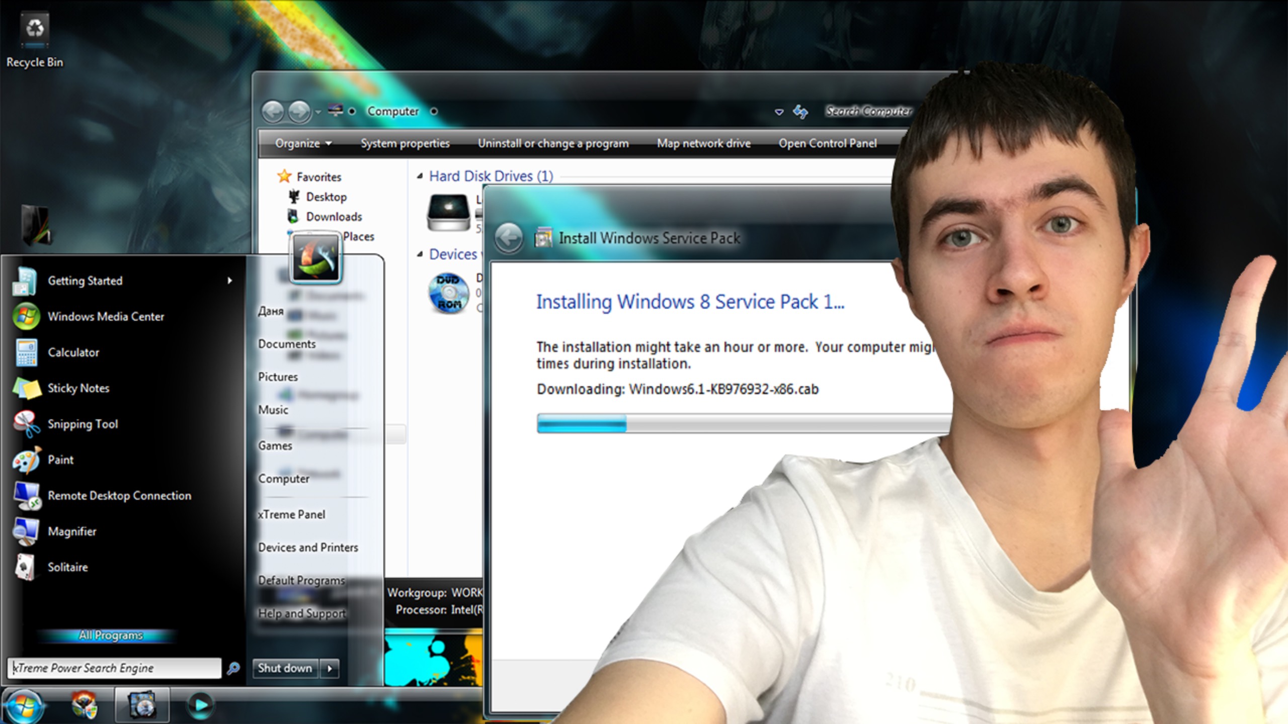The image size is (1288, 724).
Task: Open Music from Start menu right pane
Action: pyautogui.click(x=273, y=410)
